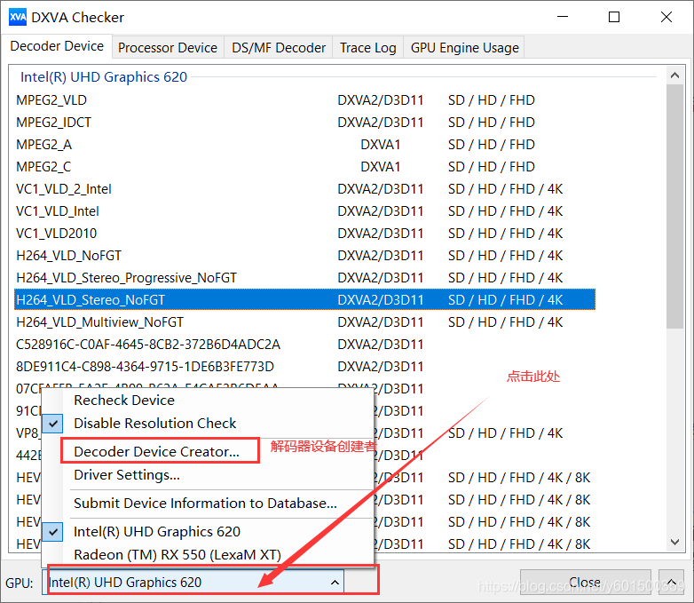Select the Decoder Device tab
This screenshot has width=694, height=603.
point(57,46)
